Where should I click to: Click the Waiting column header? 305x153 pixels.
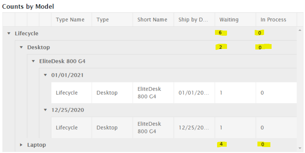[x=229, y=20]
